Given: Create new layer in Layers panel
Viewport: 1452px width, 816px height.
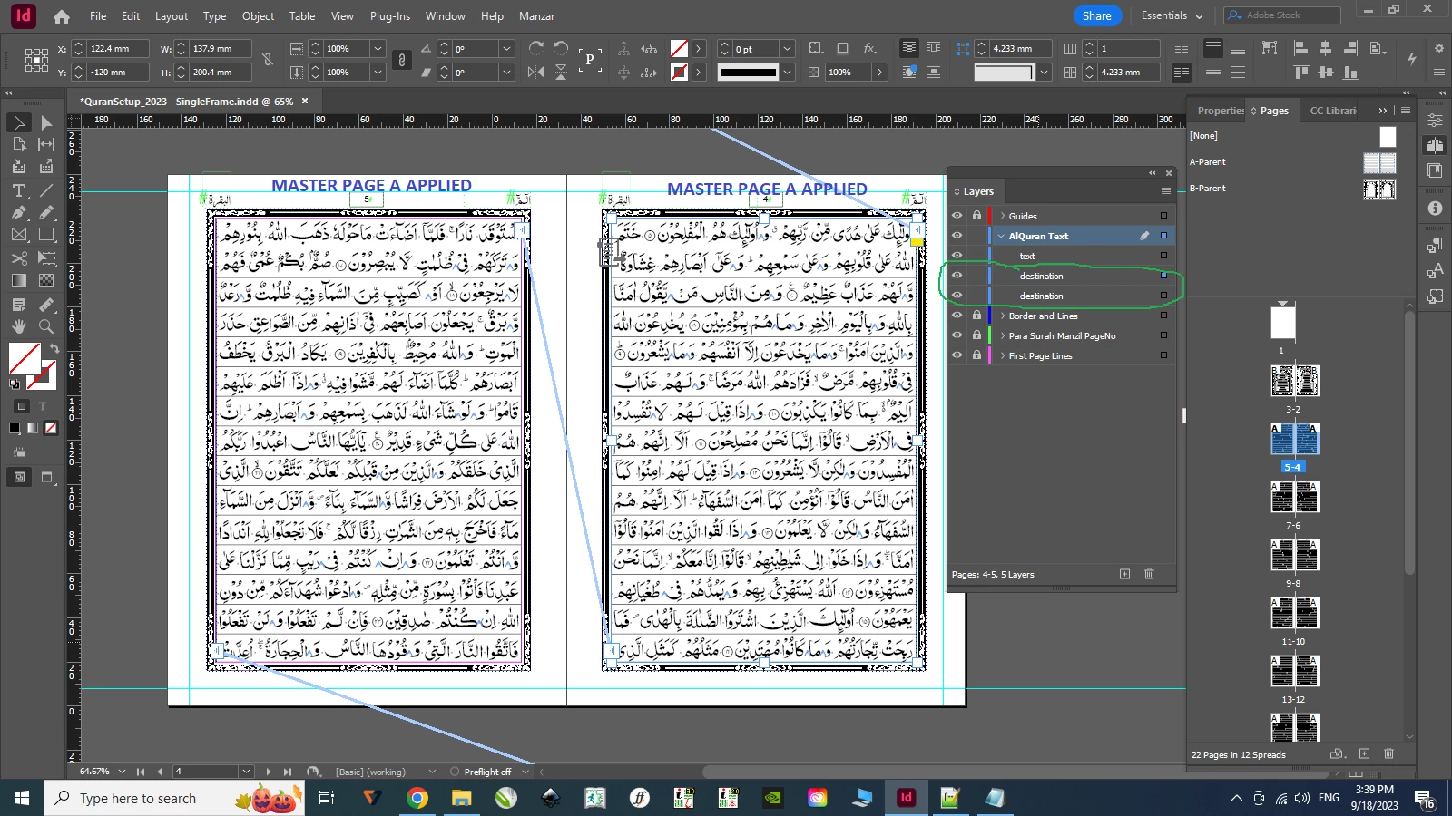Looking at the screenshot, I should click(x=1124, y=574).
